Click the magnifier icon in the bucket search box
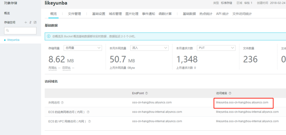This screenshot has height=135, width=286. coord(8,31)
